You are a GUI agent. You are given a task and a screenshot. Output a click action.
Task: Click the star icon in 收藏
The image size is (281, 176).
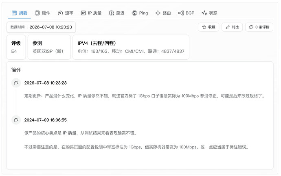(x=204, y=27)
